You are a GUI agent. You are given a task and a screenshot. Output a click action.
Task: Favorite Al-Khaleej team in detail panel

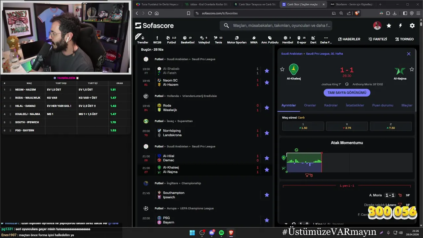pyautogui.click(x=282, y=69)
